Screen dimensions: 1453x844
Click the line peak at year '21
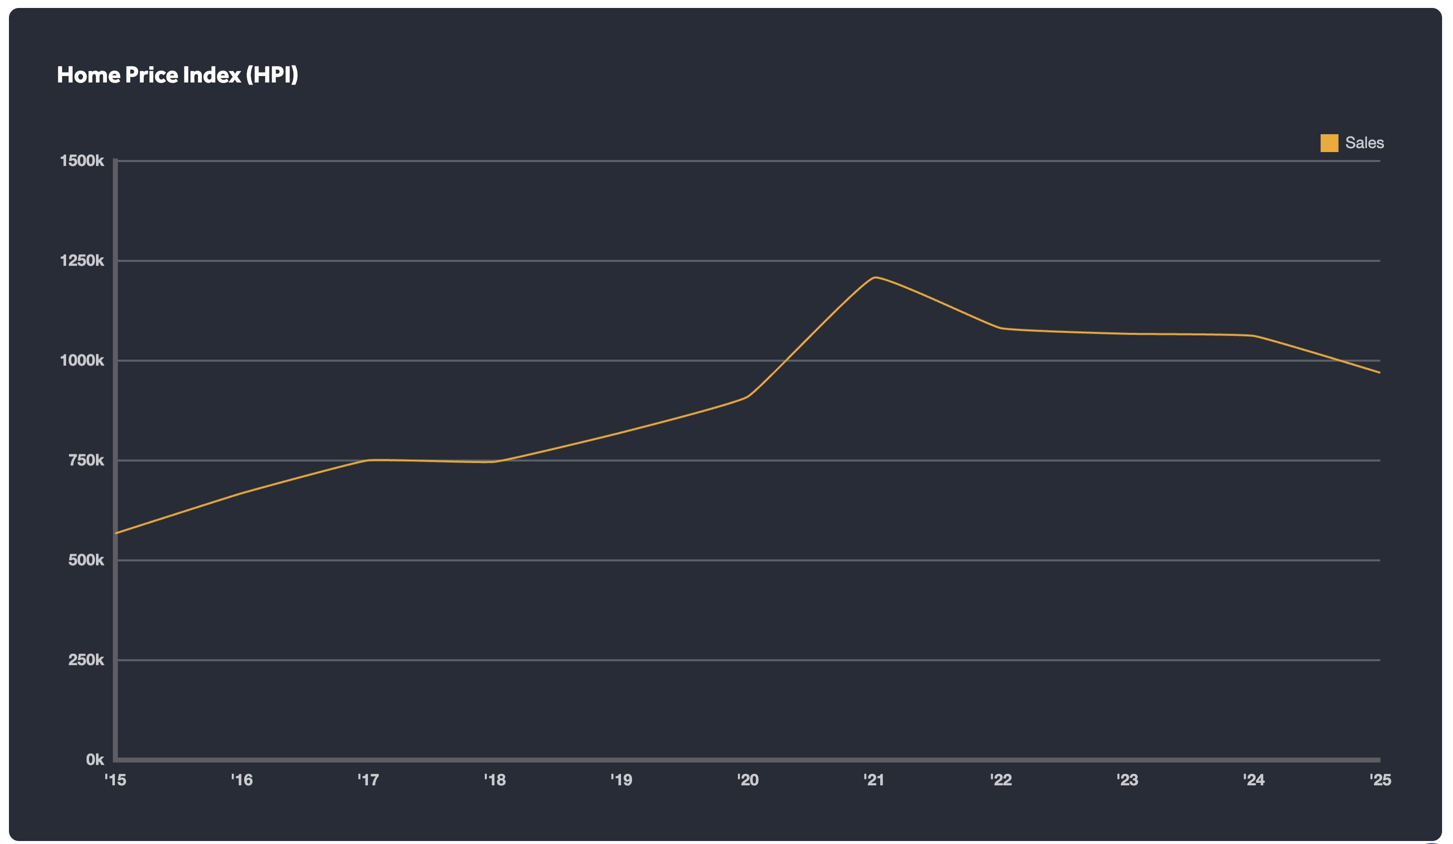pyautogui.click(x=875, y=277)
